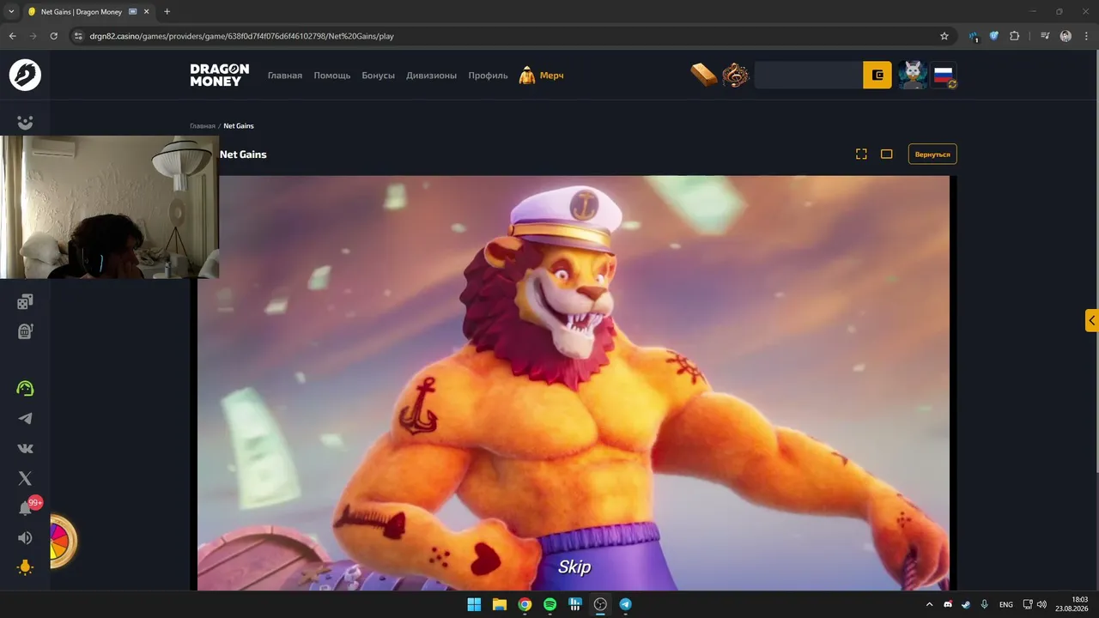Image resolution: width=1099 pixels, height=618 pixels.
Task: Click the smiley face sidebar icon
Action: [25, 123]
